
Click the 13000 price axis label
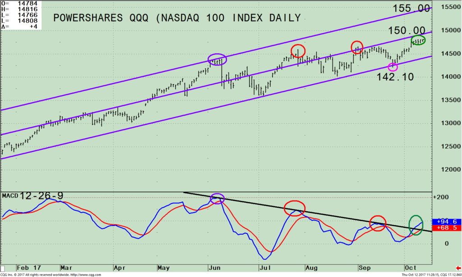point(451,123)
